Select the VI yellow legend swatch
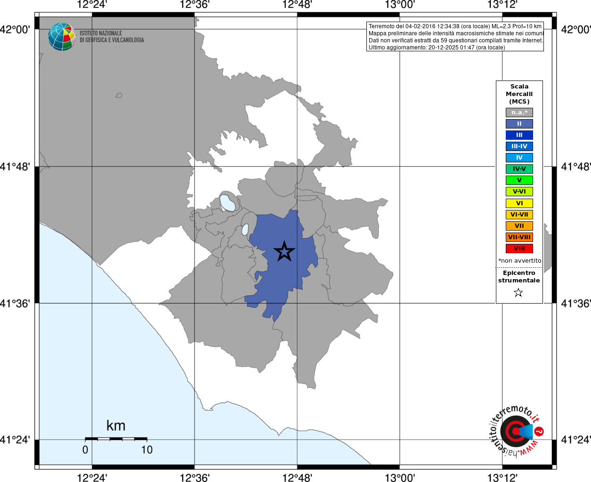 (x=519, y=203)
